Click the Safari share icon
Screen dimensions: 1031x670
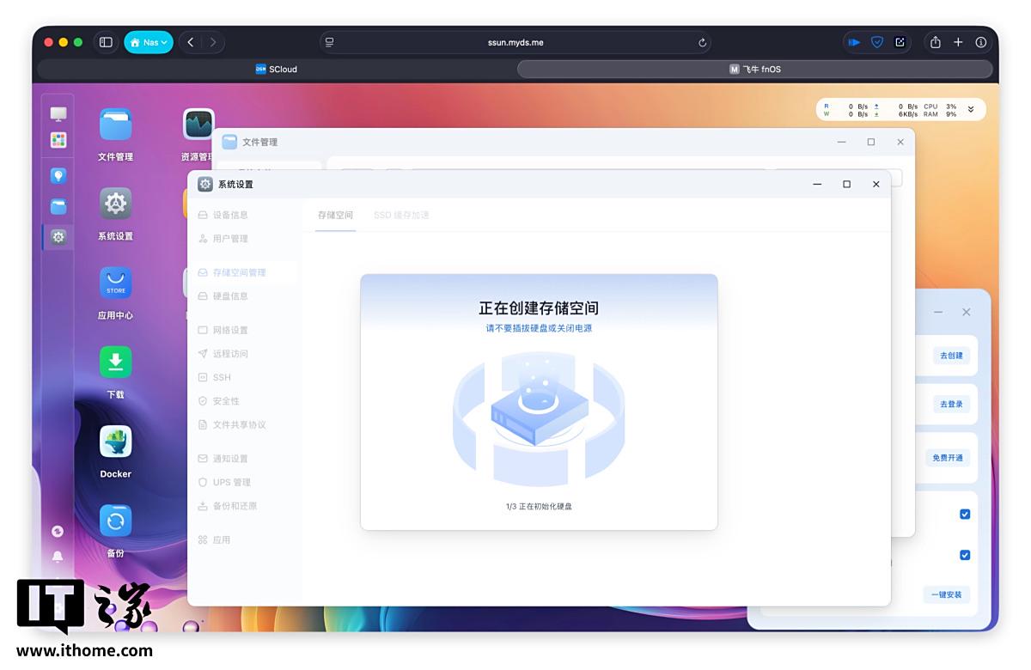pos(935,42)
